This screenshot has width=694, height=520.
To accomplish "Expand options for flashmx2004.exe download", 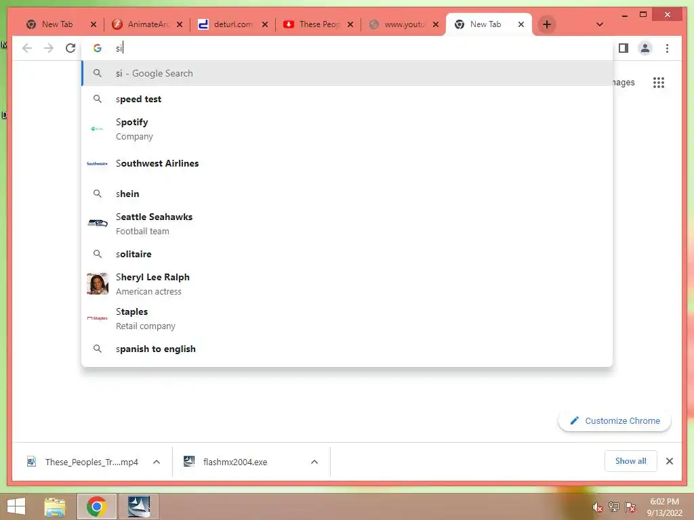I will 314,462.
